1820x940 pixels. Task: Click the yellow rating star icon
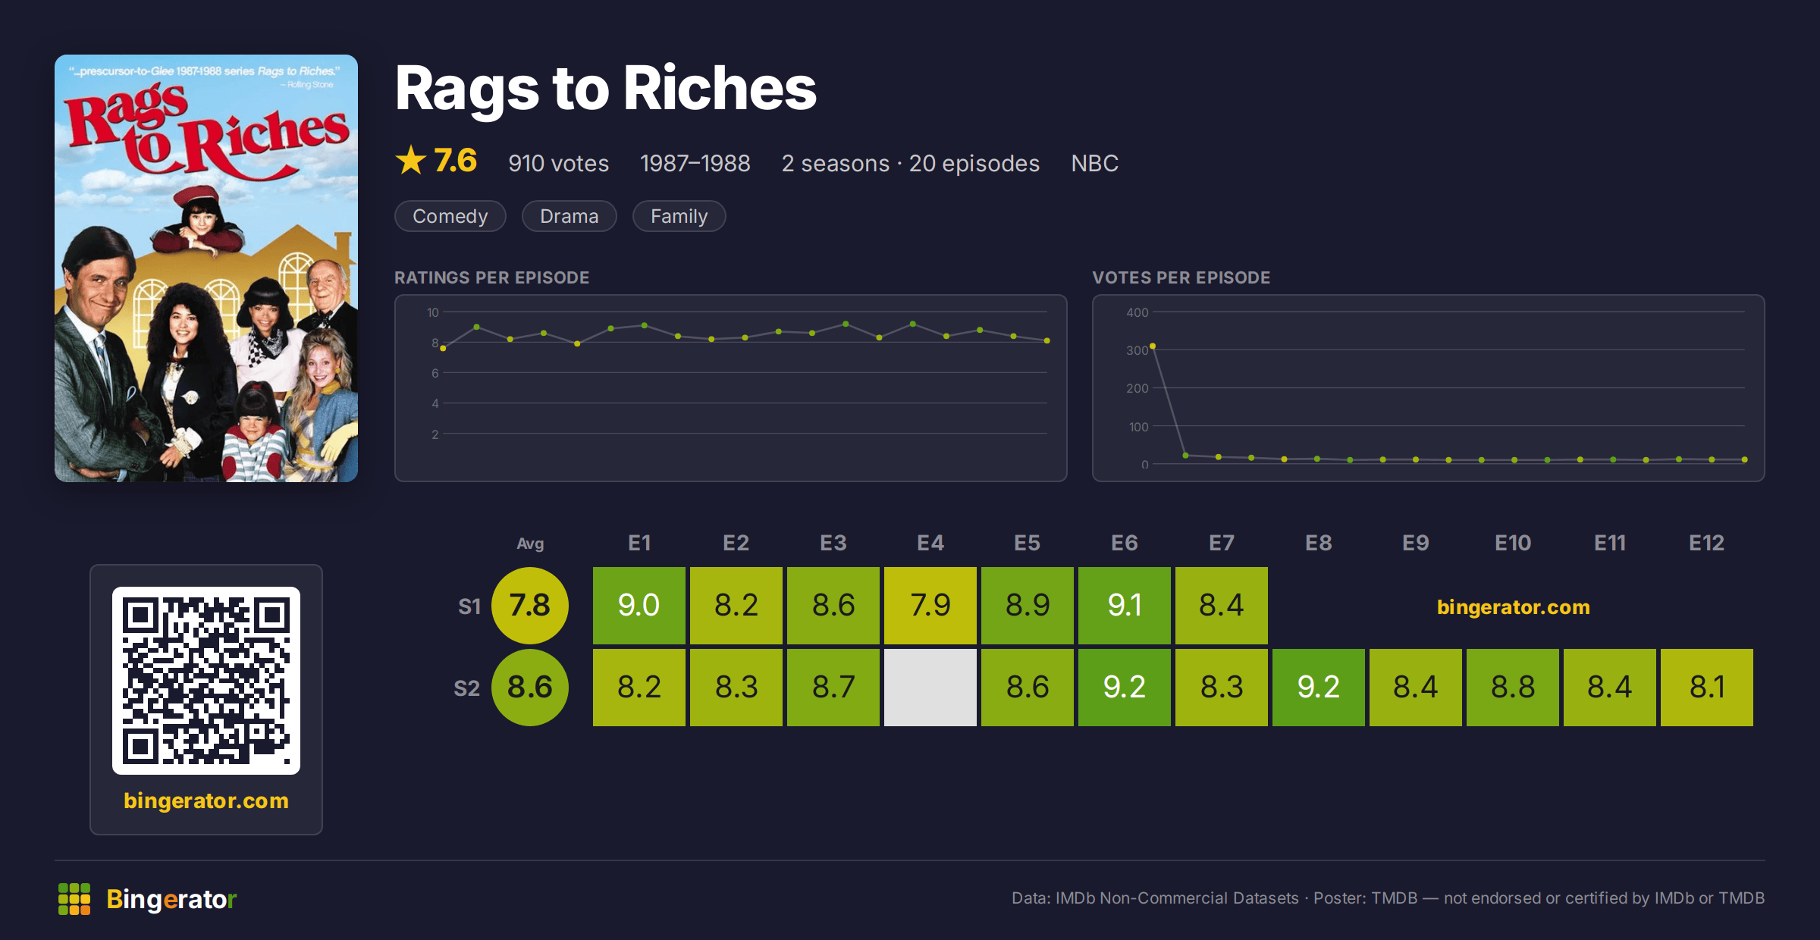[411, 161]
